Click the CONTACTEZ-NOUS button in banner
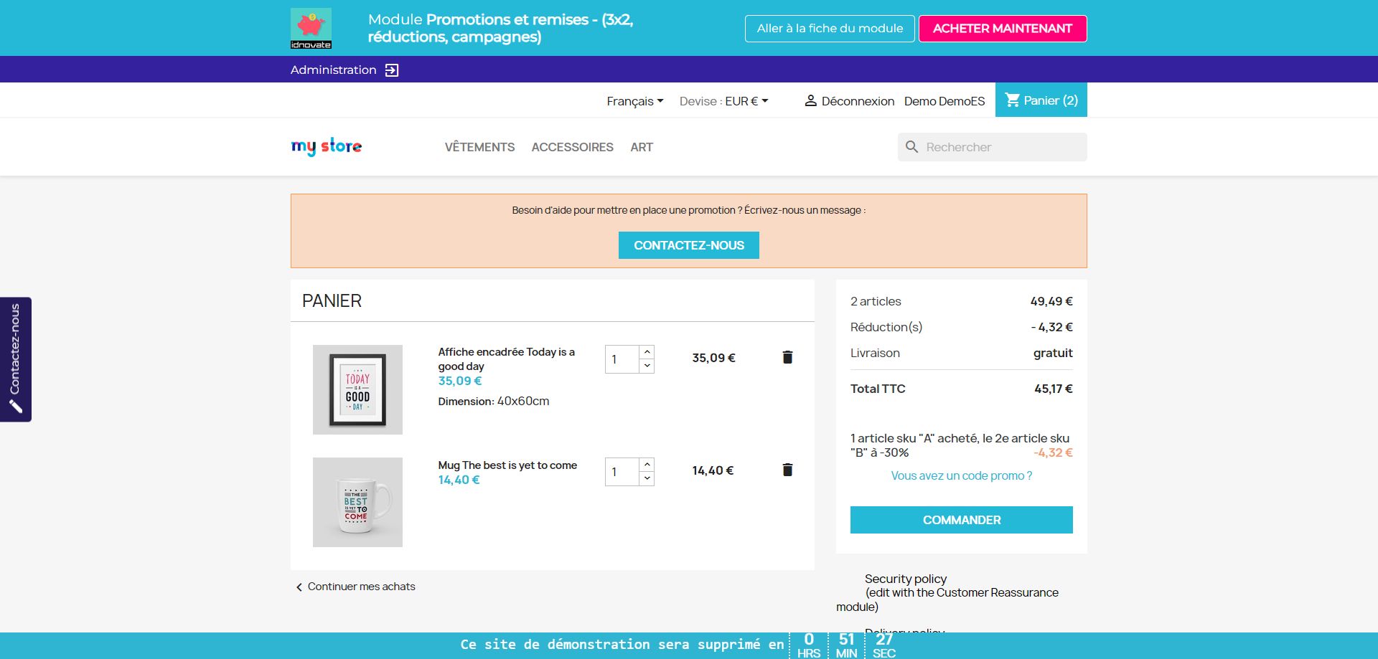This screenshot has height=659, width=1378. click(x=689, y=245)
